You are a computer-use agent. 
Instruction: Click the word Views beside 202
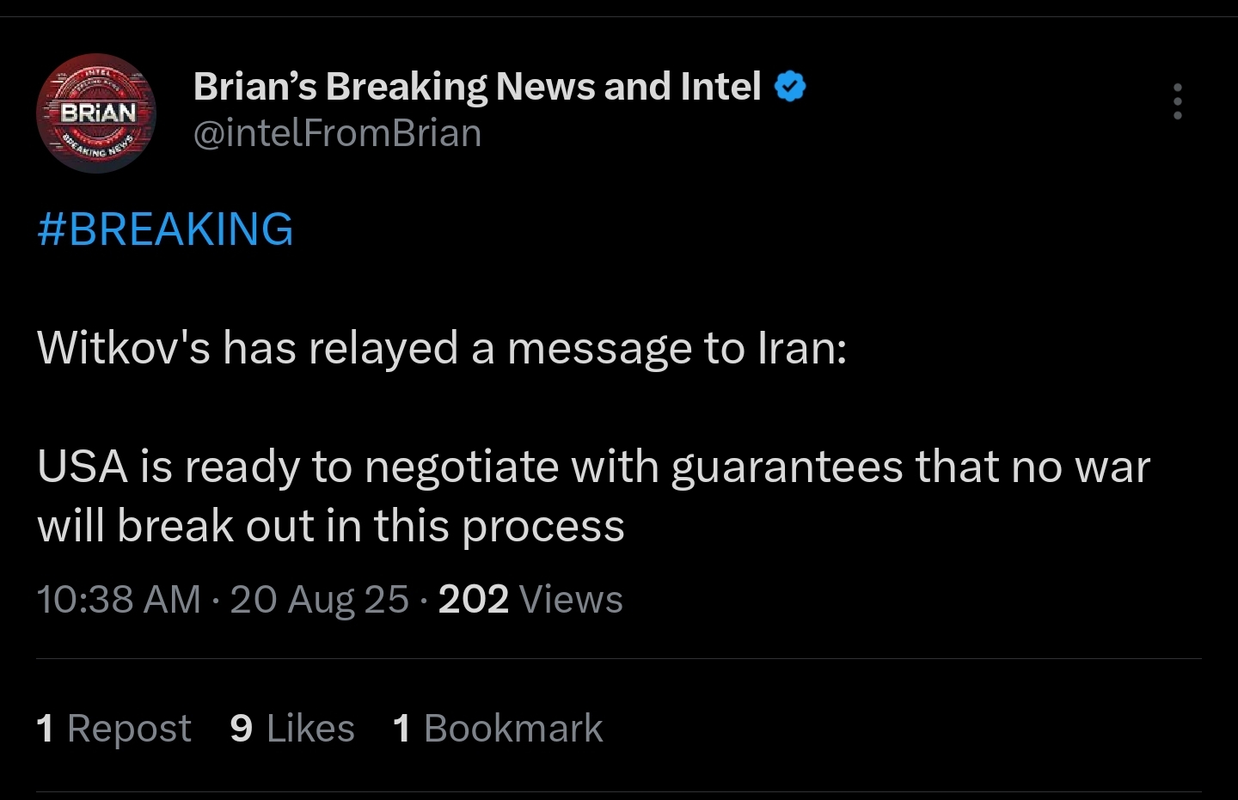tap(571, 600)
